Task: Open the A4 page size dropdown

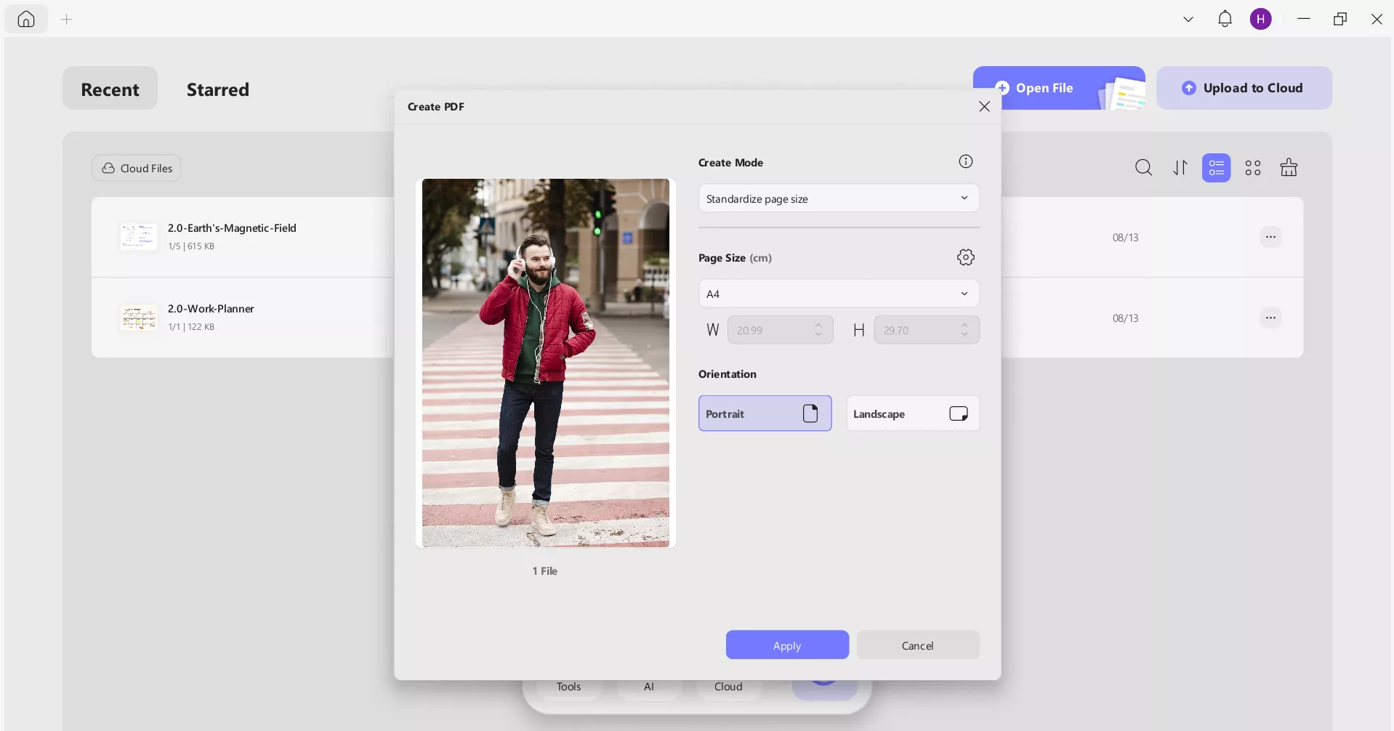Action: coord(838,294)
